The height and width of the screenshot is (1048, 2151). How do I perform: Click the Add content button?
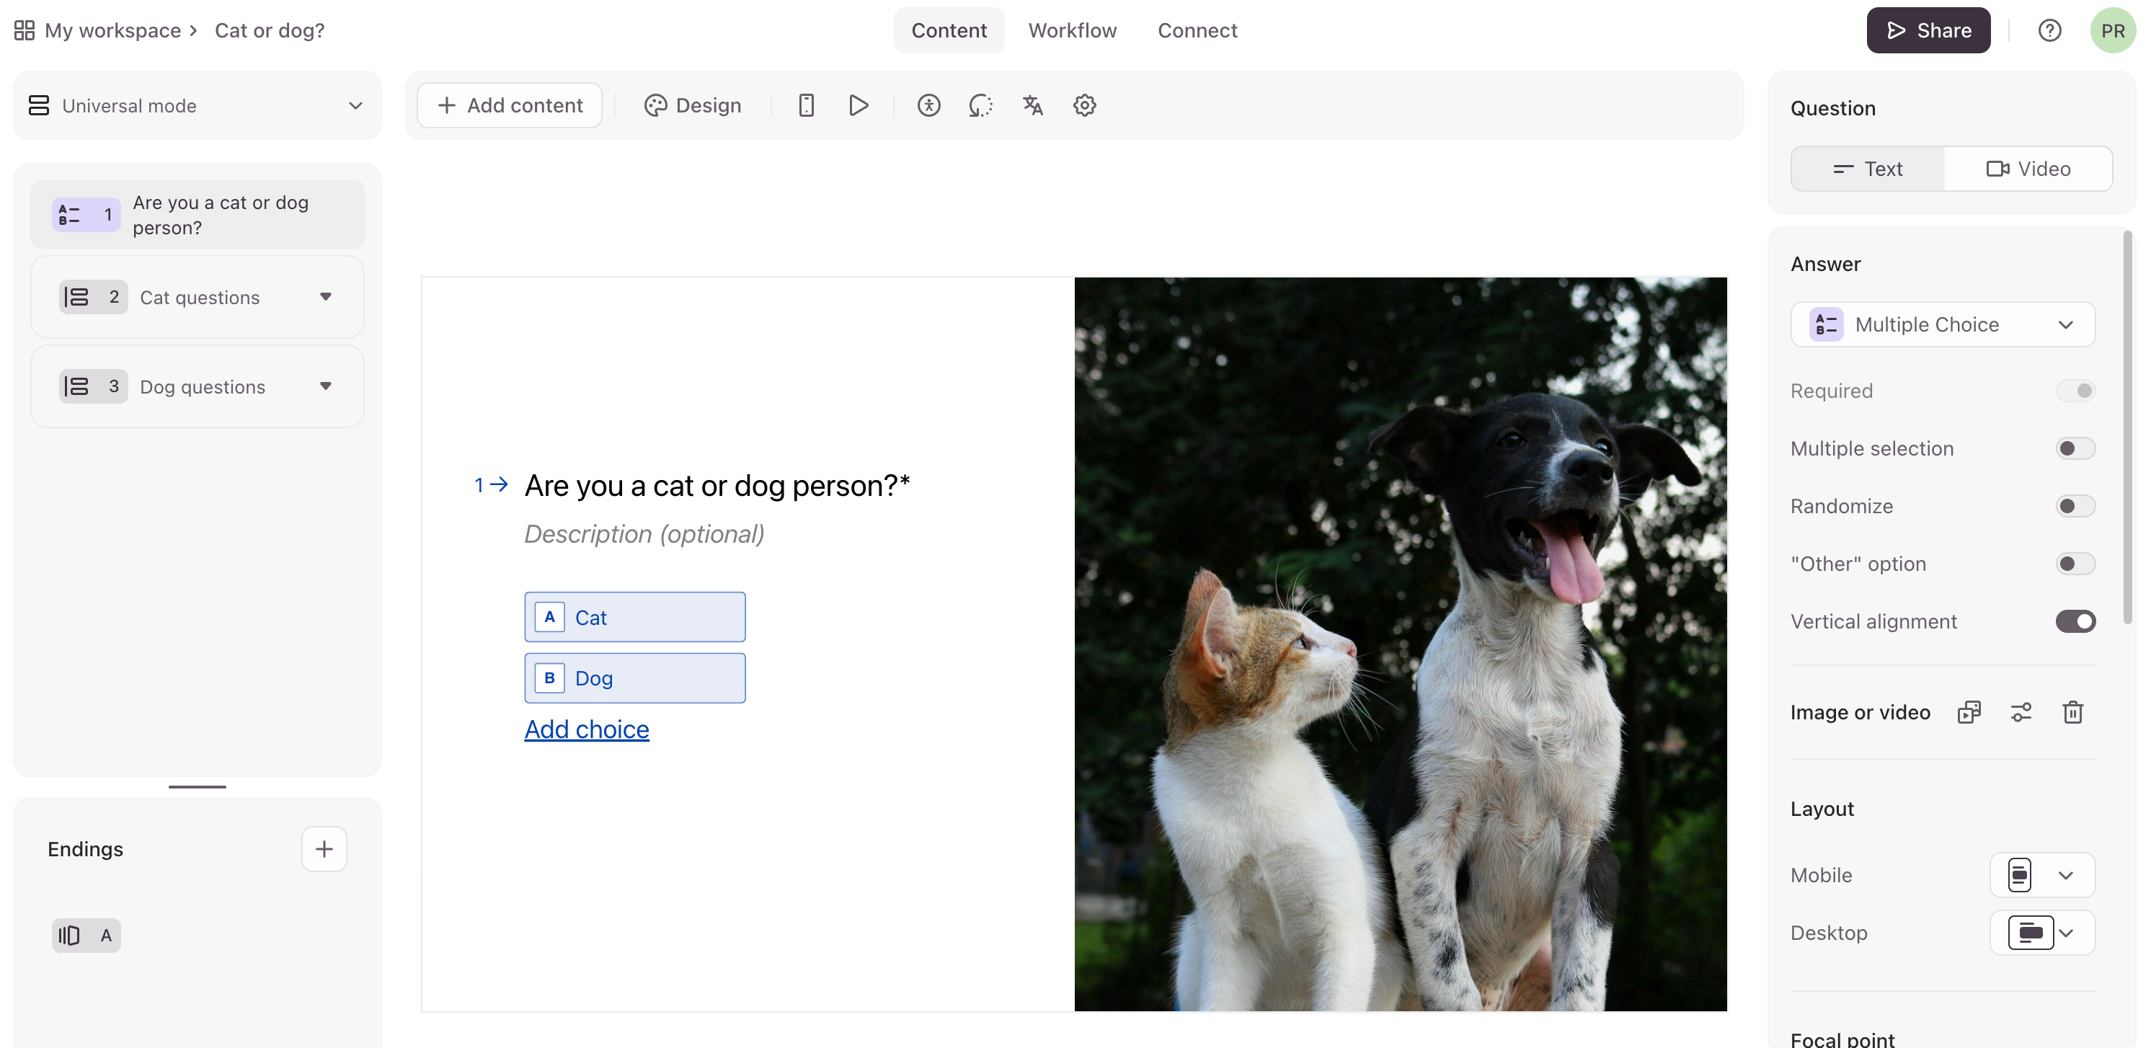pos(510,105)
